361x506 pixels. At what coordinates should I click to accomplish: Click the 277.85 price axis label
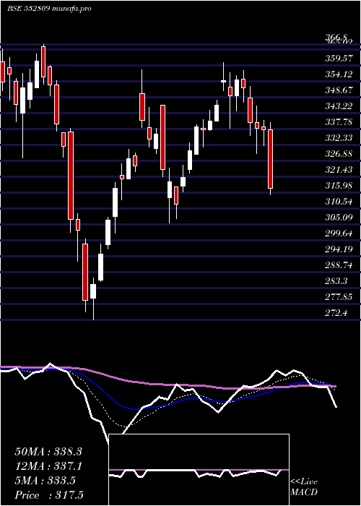pos(338,297)
